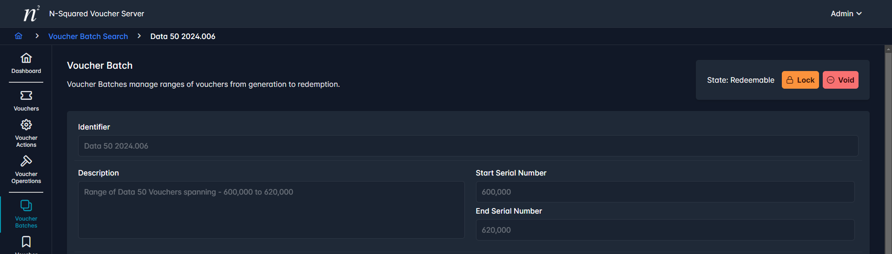Open the Vouchers ticket icon
Viewport: 892px width, 254px height.
[26, 96]
